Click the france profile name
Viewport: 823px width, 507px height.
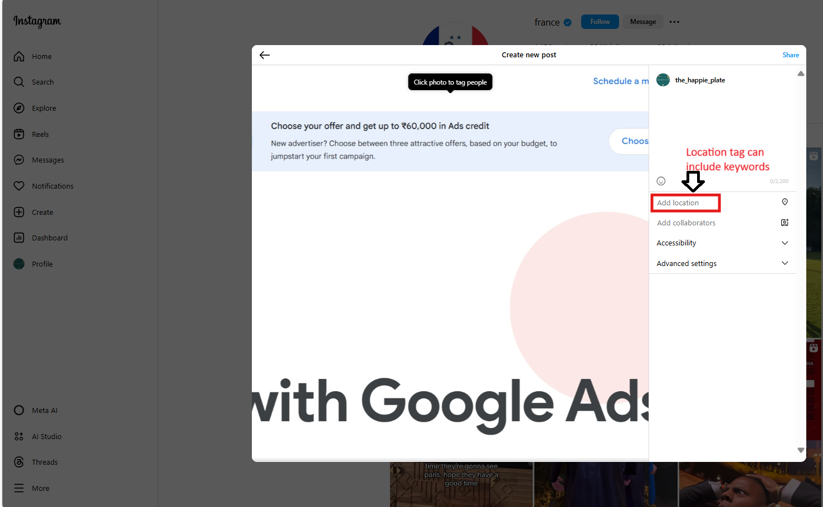(547, 22)
